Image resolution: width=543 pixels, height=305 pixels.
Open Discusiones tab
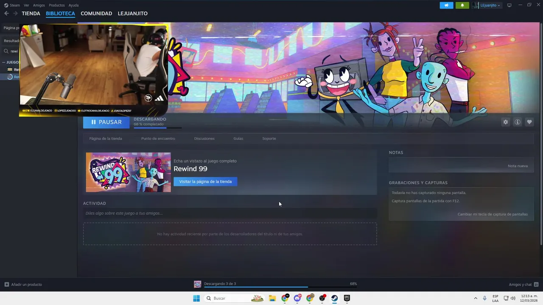click(204, 139)
